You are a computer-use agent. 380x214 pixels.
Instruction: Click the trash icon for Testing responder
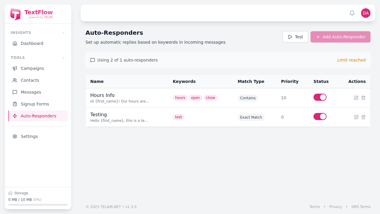363,117
